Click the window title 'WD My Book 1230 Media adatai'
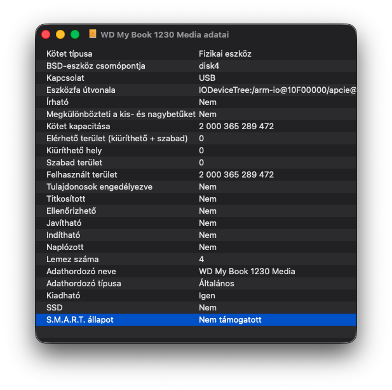 (x=164, y=34)
